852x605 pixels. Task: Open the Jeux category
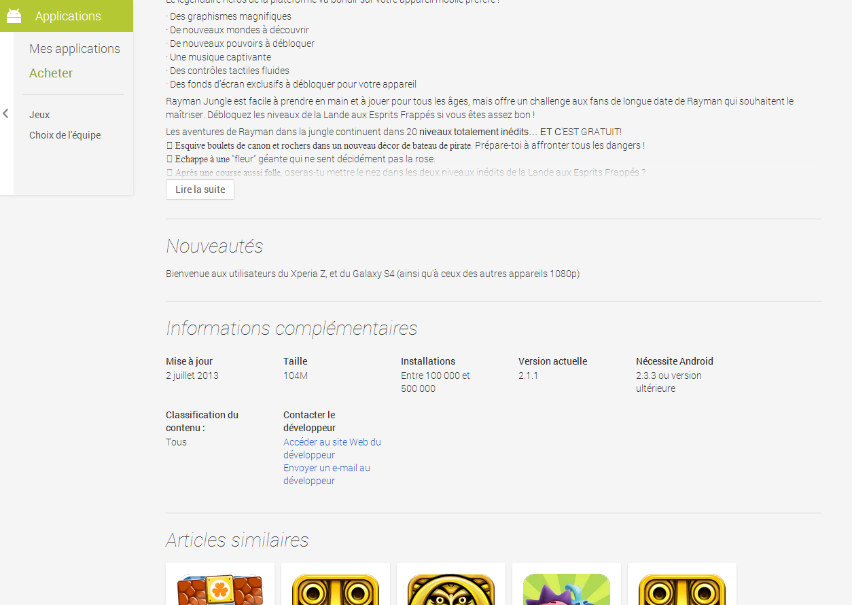click(39, 115)
